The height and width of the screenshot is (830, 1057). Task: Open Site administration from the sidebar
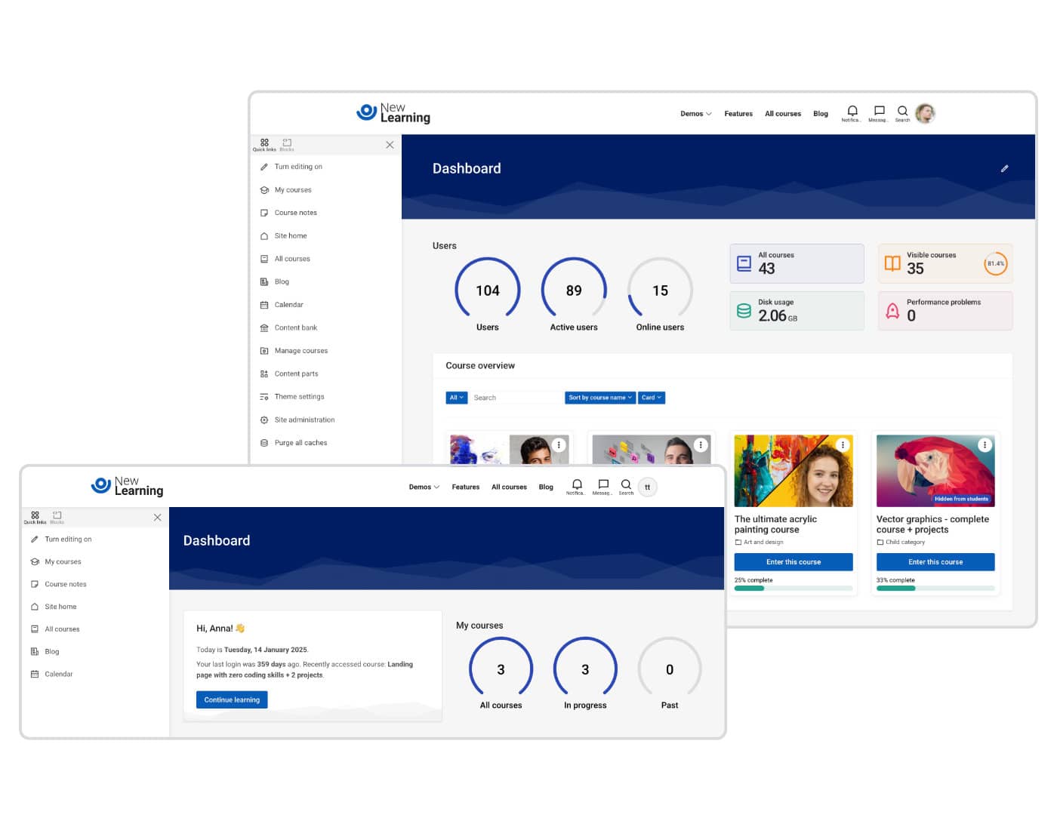click(x=304, y=420)
